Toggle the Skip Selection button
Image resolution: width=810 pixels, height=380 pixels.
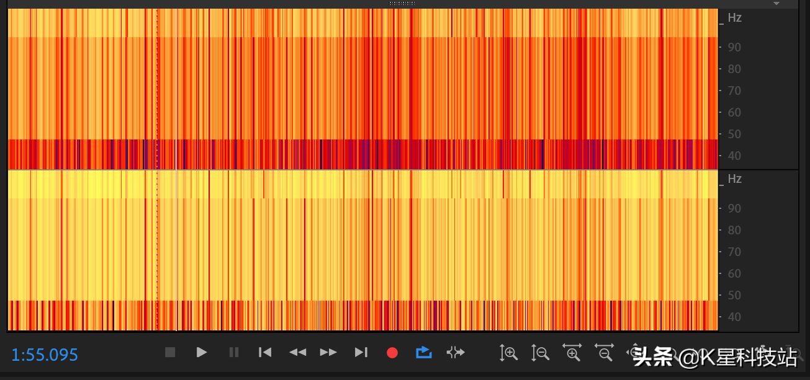click(455, 352)
